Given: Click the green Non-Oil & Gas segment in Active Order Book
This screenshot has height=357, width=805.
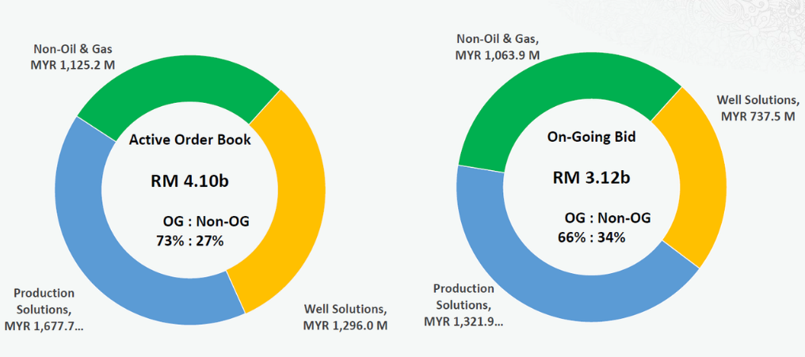Looking at the screenshot, I should pyautogui.click(x=174, y=82).
